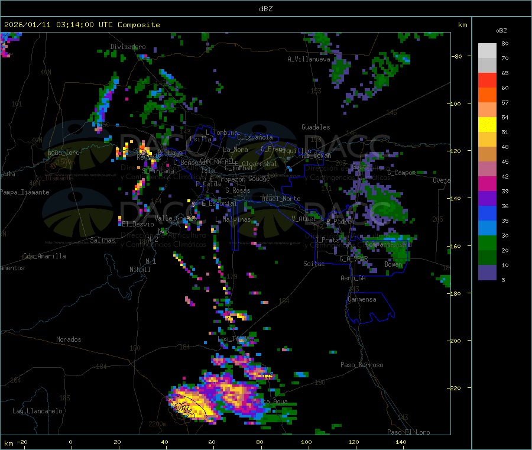The image size is (532, 450).
Task: Click the 'L_Malvinas' map label
Action: [233, 219]
